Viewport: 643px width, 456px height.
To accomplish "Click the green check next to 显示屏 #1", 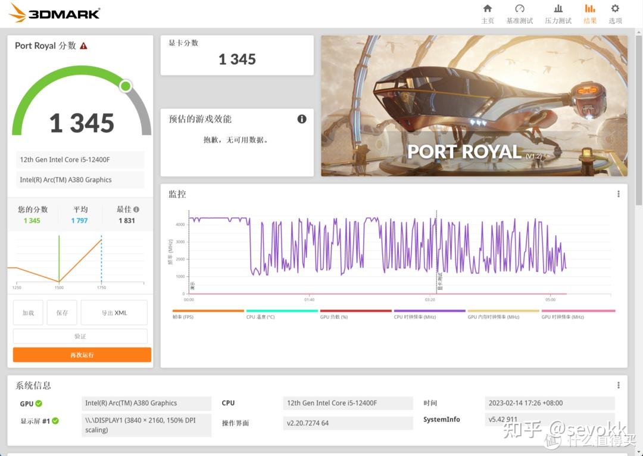I will (x=55, y=420).
